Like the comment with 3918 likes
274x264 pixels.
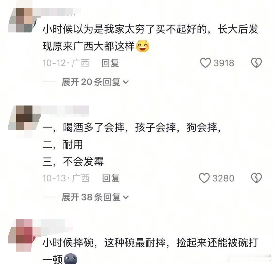205,63
